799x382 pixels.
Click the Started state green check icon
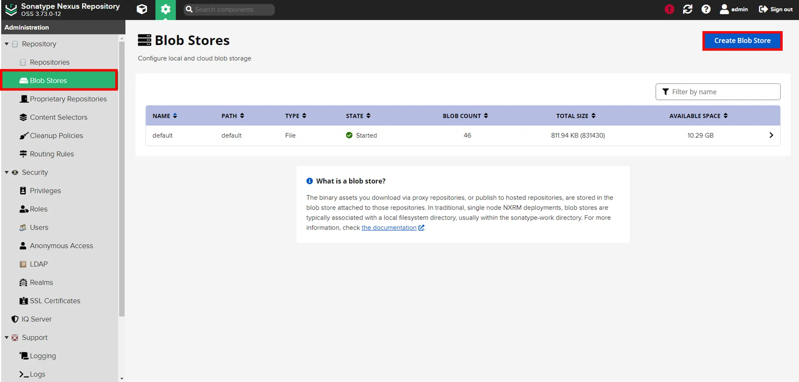pos(349,135)
